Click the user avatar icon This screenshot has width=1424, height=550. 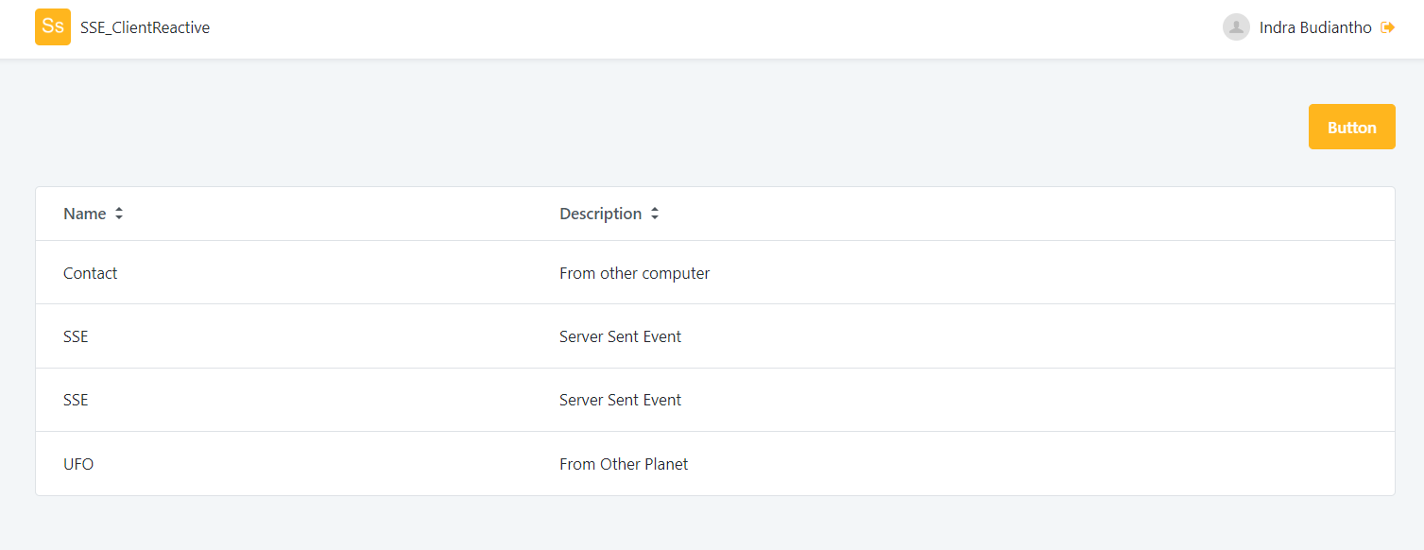[x=1236, y=27]
